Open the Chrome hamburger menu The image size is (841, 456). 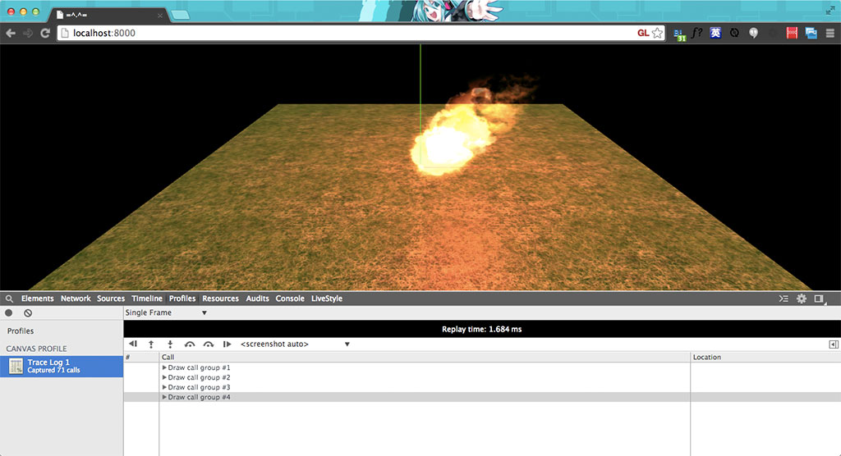830,33
